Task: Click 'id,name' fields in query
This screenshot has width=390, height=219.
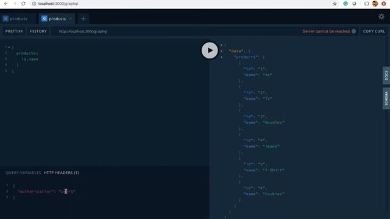Action: 30,60
